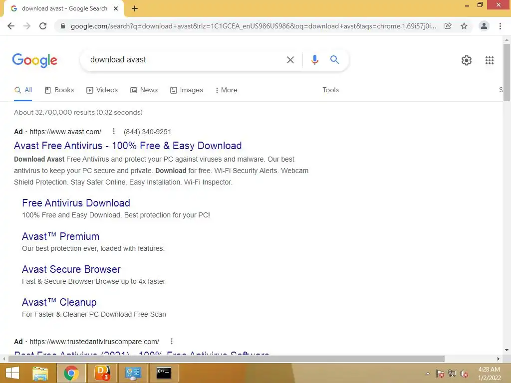
Task: Open the Google apps grid
Action: tap(489, 60)
